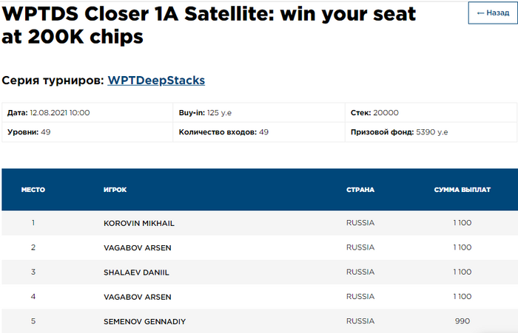Image resolution: width=518 pixels, height=333 pixels.
Task: Select VAGABOV ARSEN in second place
Action: [x=138, y=247]
